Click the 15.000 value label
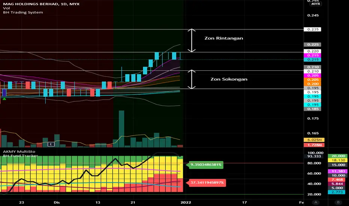 (338, 165)
